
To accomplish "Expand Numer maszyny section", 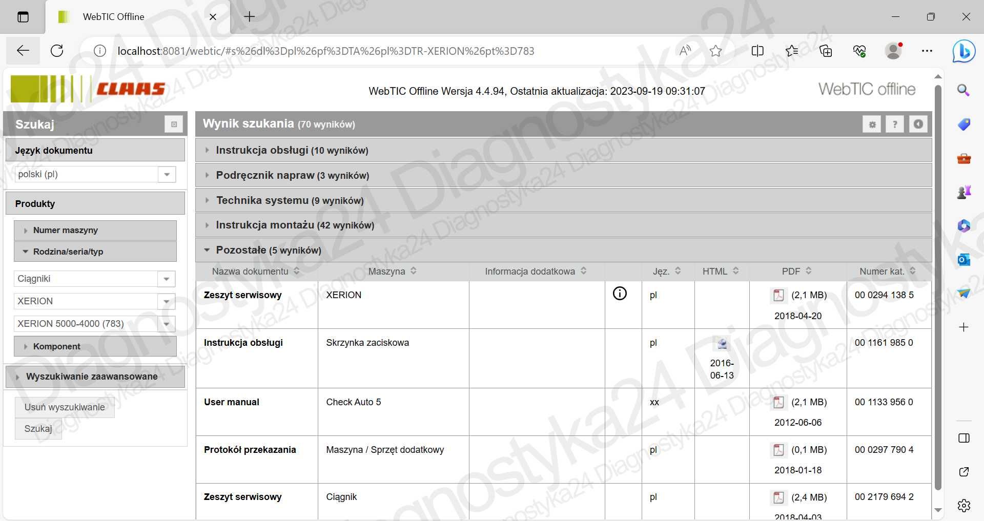I will (x=95, y=231).
